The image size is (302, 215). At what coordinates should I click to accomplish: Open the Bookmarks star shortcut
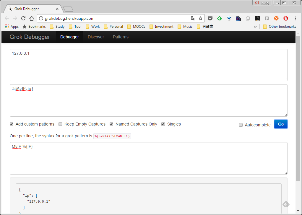coord(34,27)
